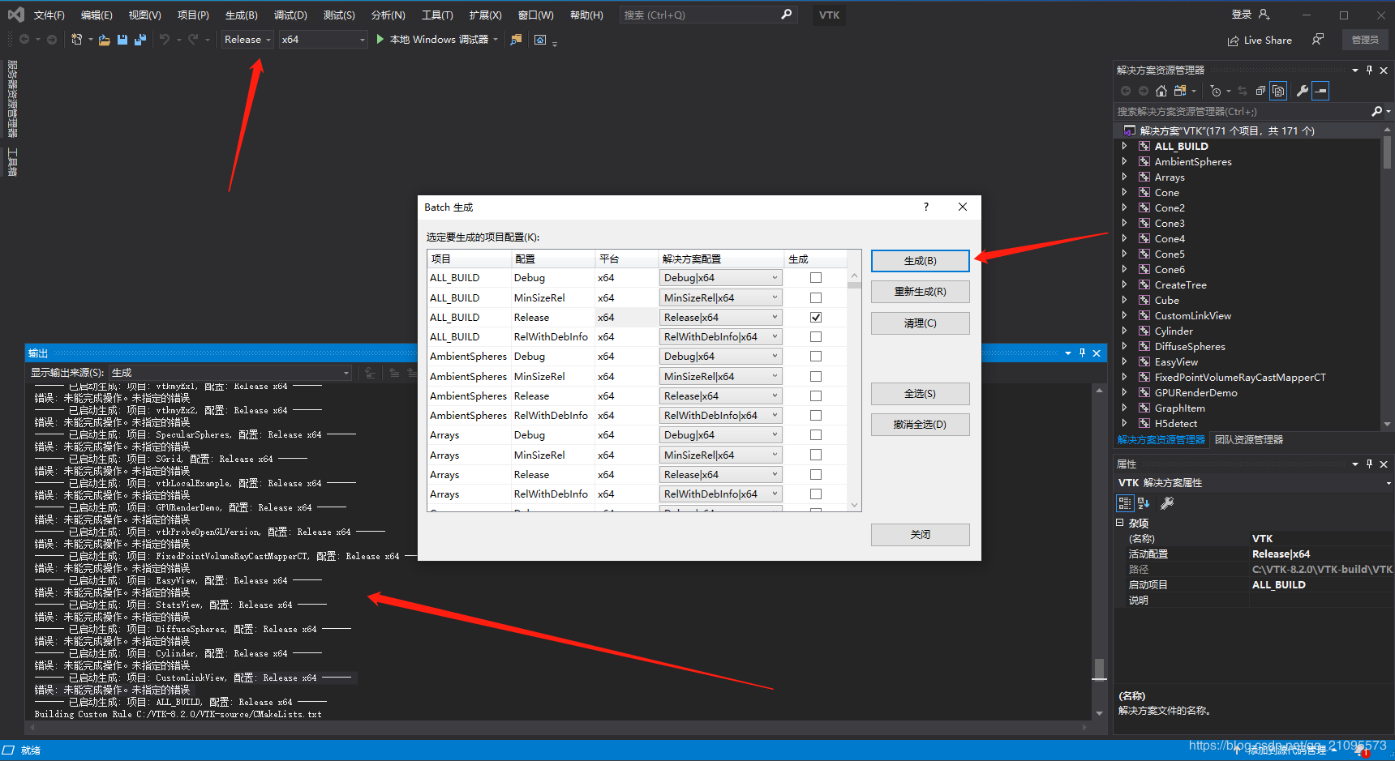1395x761 pixels.
Task: Open the x64 platform dropdown in toolbar
Action: (x=323, y=40)
